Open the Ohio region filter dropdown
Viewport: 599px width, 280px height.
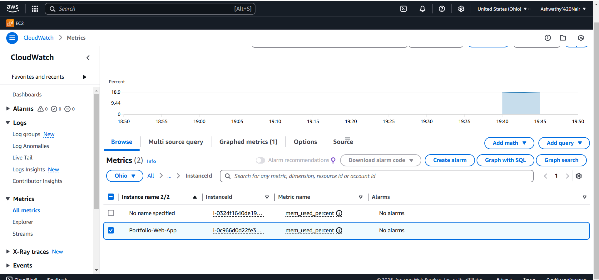click(x=125, y=176)
